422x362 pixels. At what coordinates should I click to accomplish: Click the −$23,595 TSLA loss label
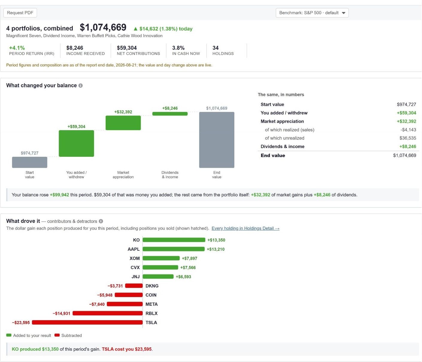click(x=21, y=323)
